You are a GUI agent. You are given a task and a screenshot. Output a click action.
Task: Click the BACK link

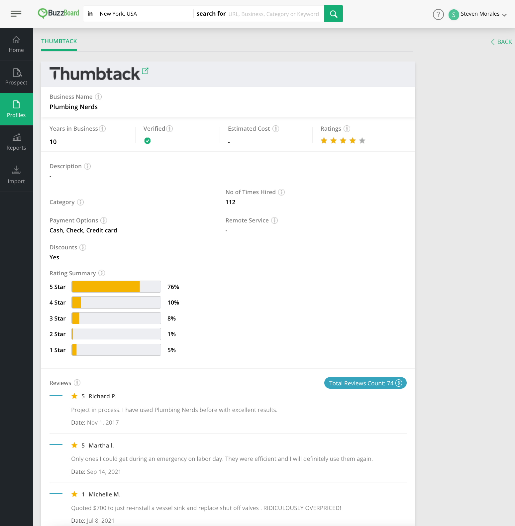501,42
